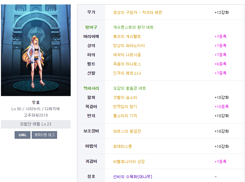Click the 신발 row label
The image size is (245, 182).
pyautogui.click(x=91, y=73)
